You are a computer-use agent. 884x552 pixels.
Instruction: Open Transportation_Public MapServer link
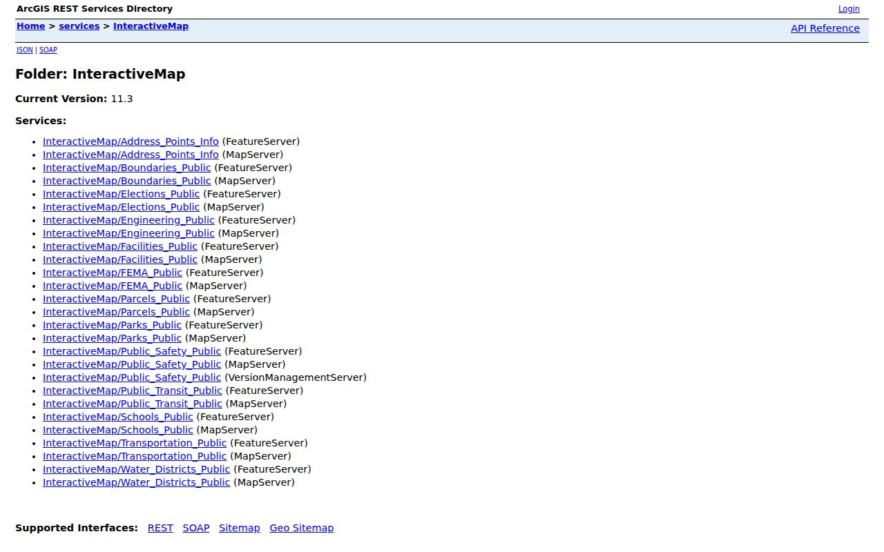coord(135,456)
